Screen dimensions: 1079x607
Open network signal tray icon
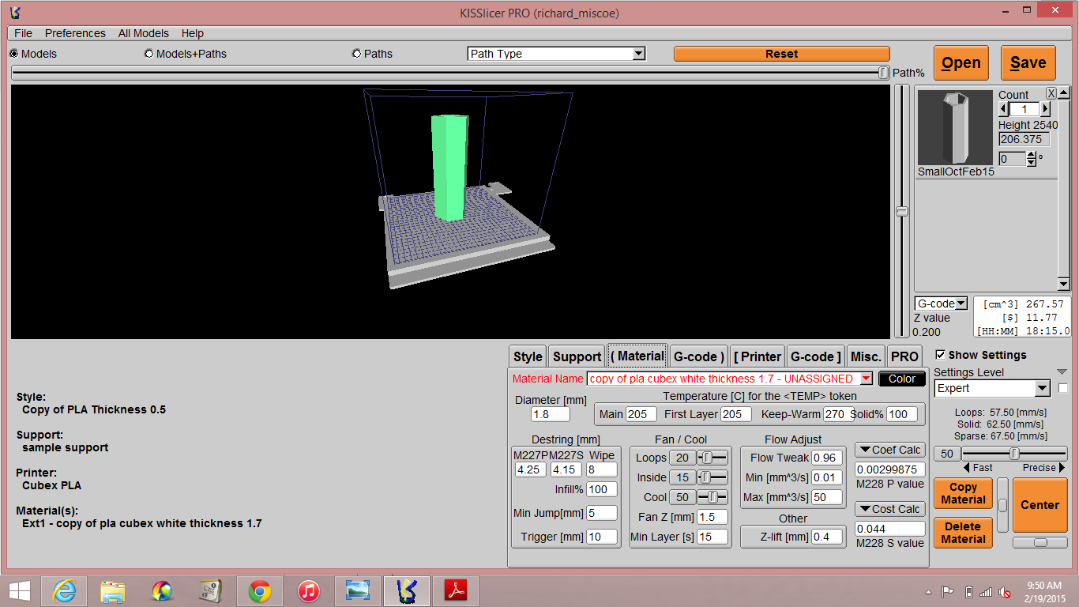pyautogui.click(x=986, y=591)
